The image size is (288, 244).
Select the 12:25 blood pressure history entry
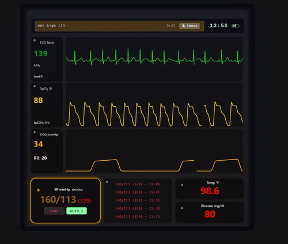[138, 216]
